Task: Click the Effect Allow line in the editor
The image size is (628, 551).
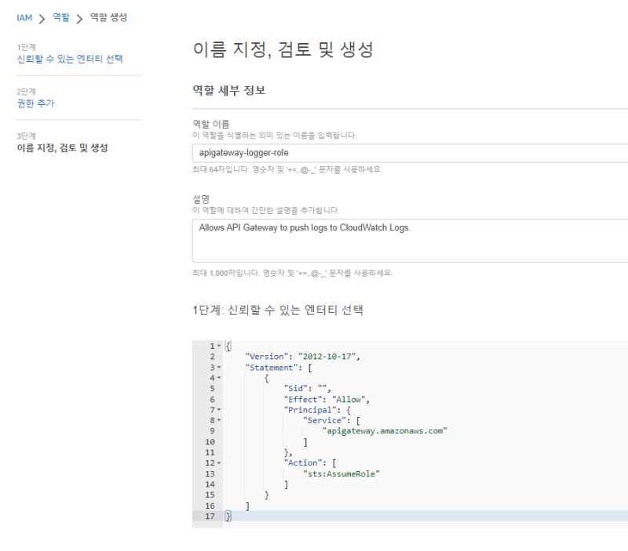Action: tap(327, 399)
